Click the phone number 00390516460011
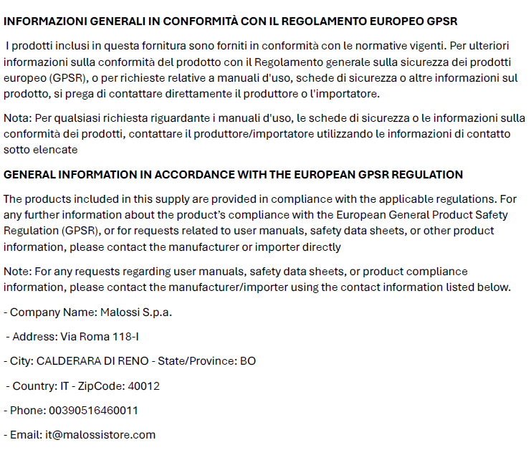 pyautogui.click(x=93, y=411)
